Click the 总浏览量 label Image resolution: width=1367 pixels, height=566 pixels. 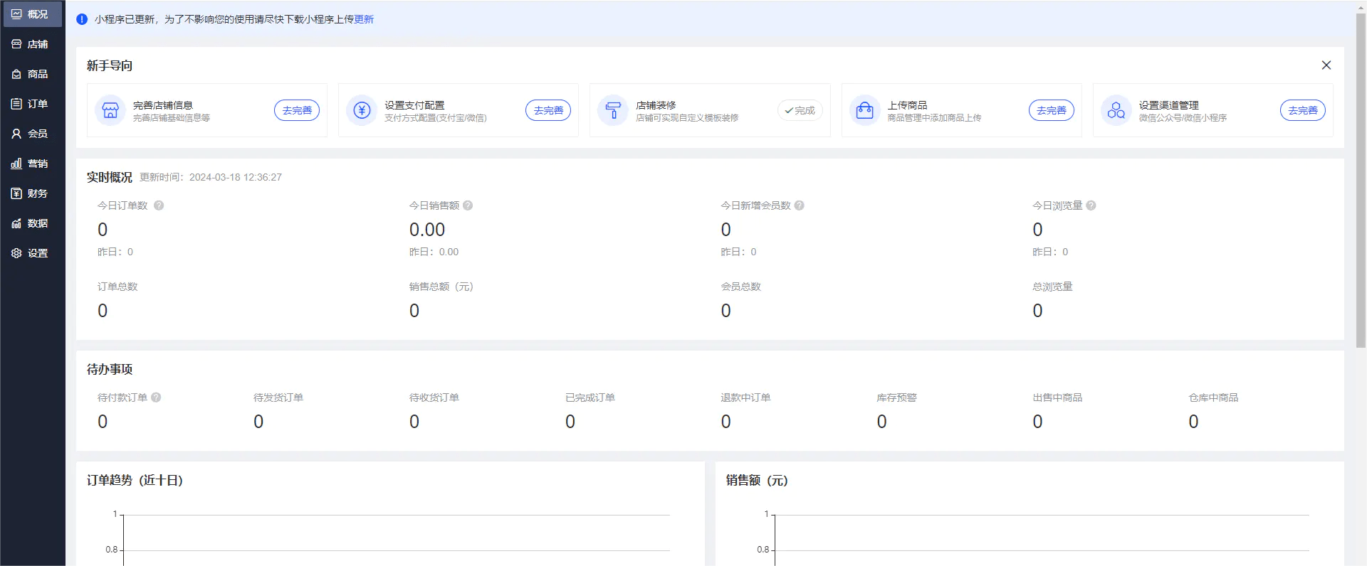1052,287
